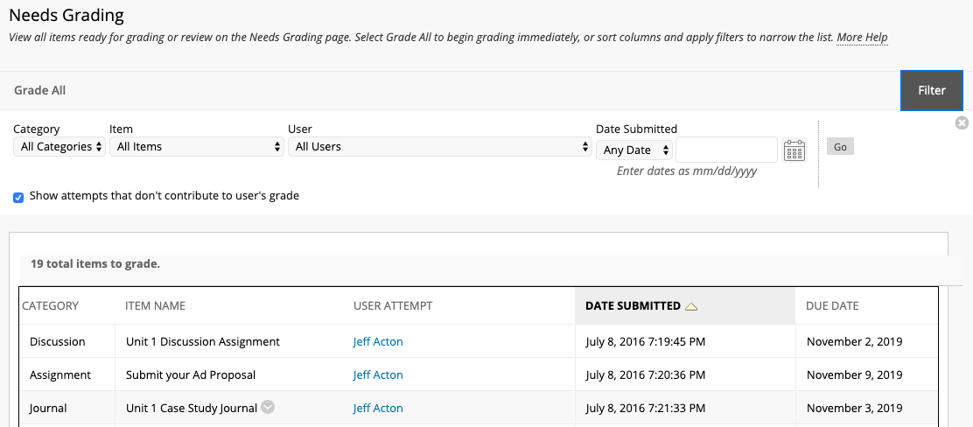Screen dimensions: 973x427
Task: Click the Discussion category cell
Action: [57, 341]
